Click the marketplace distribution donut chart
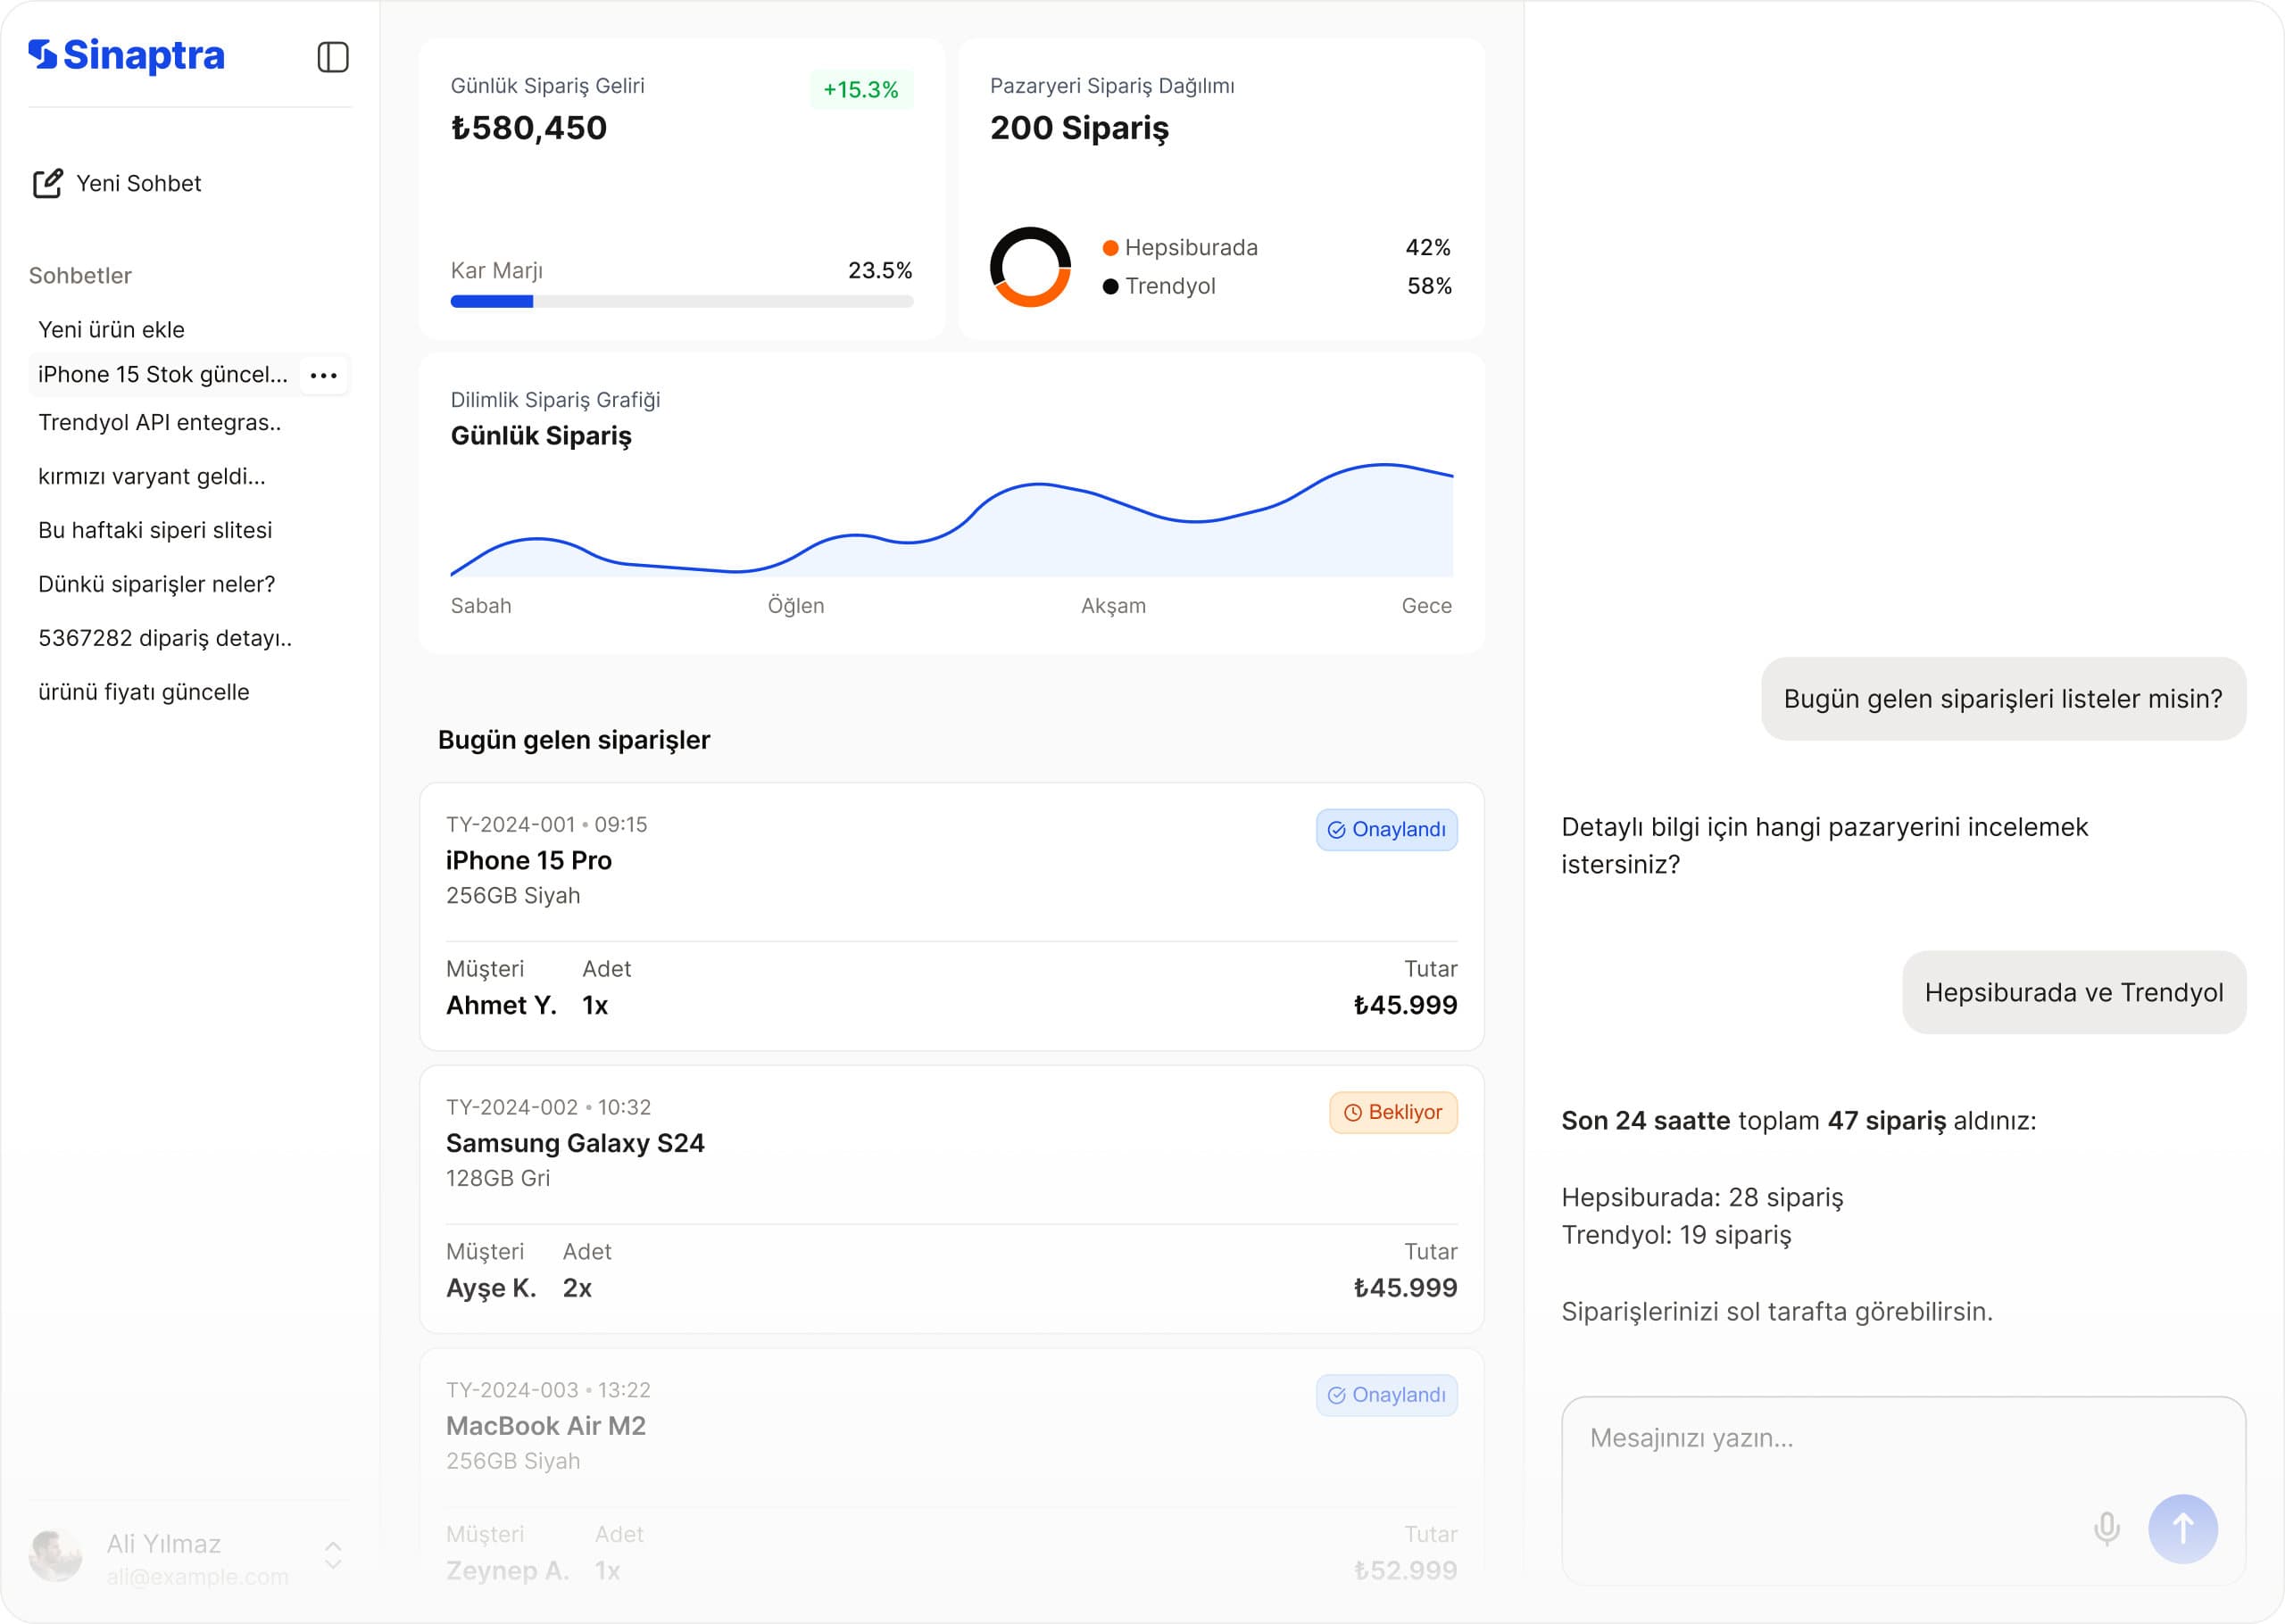2285x1624 pixels. (1030, 267)
